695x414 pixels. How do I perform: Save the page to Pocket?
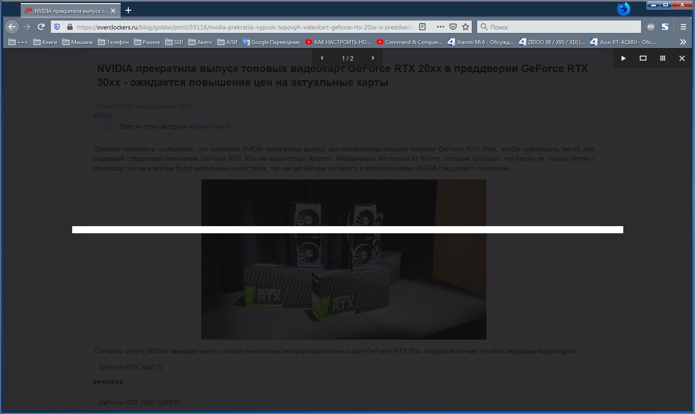[453, 27]
